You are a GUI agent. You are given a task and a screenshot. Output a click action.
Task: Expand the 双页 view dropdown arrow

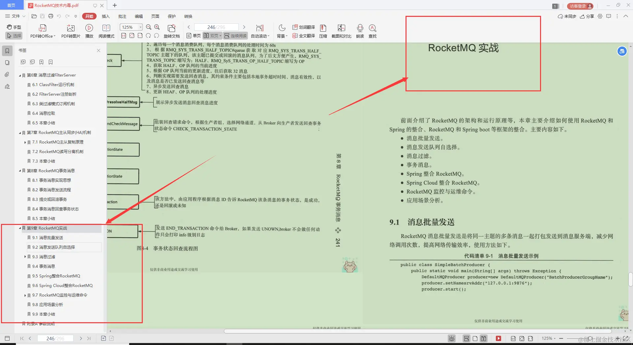220,36
